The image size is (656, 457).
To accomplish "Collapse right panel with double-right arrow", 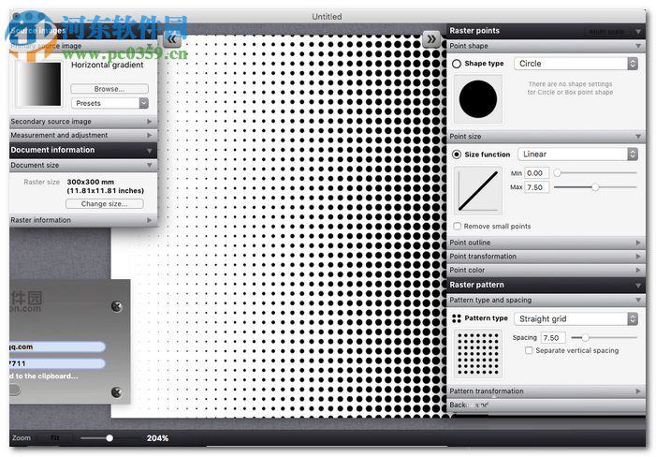I will pos(431,39).
